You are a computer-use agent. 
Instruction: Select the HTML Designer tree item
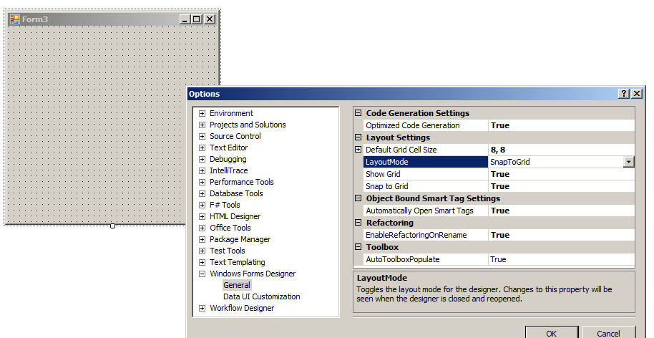(x=235, y=216)
